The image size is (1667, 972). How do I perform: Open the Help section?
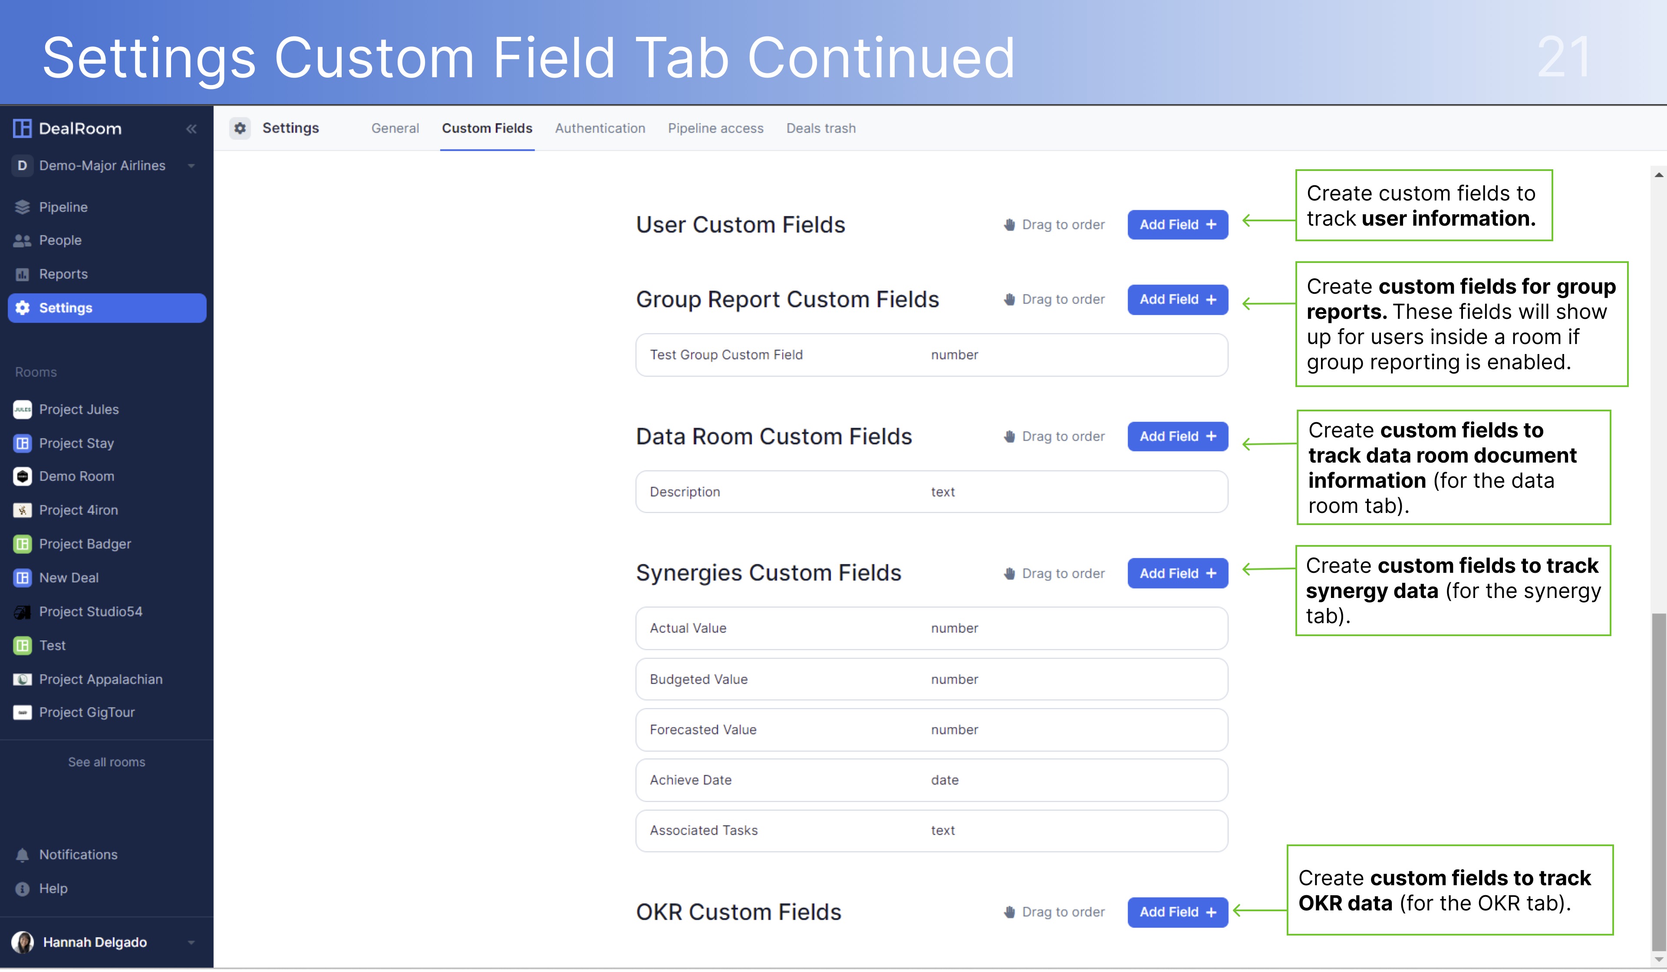tap(53, 888)
